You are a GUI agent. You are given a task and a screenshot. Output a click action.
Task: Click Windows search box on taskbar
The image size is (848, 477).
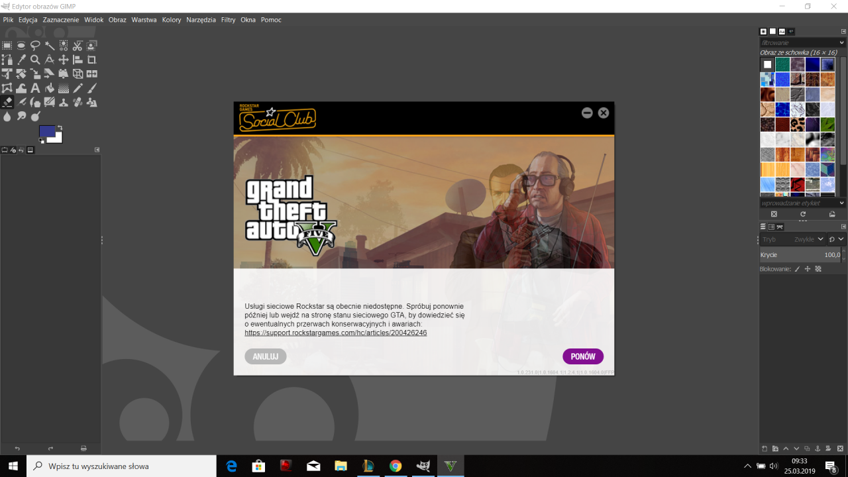(x=121, y=466)
